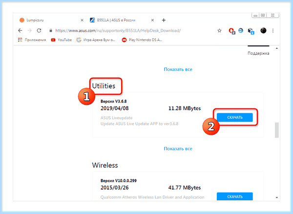
Task: Click the Версия V3.6.8 text
Action: pyautogui.click(x=114, y=101)
